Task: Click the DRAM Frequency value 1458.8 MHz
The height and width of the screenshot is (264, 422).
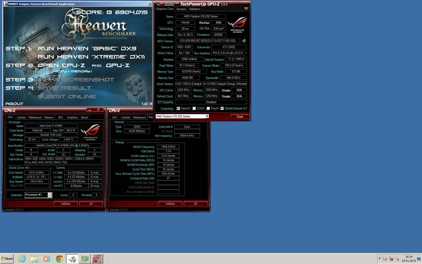Action: coord(168,147)
